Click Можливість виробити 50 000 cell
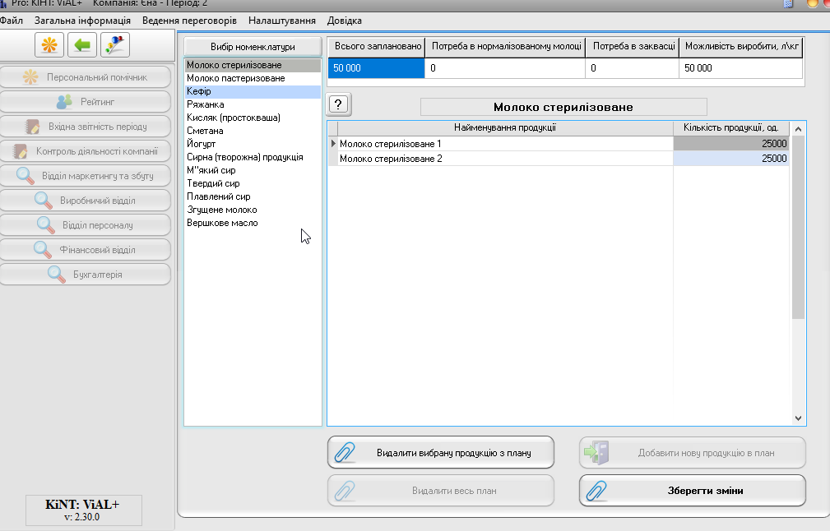830x531 pixels. (x=741, y=68)
